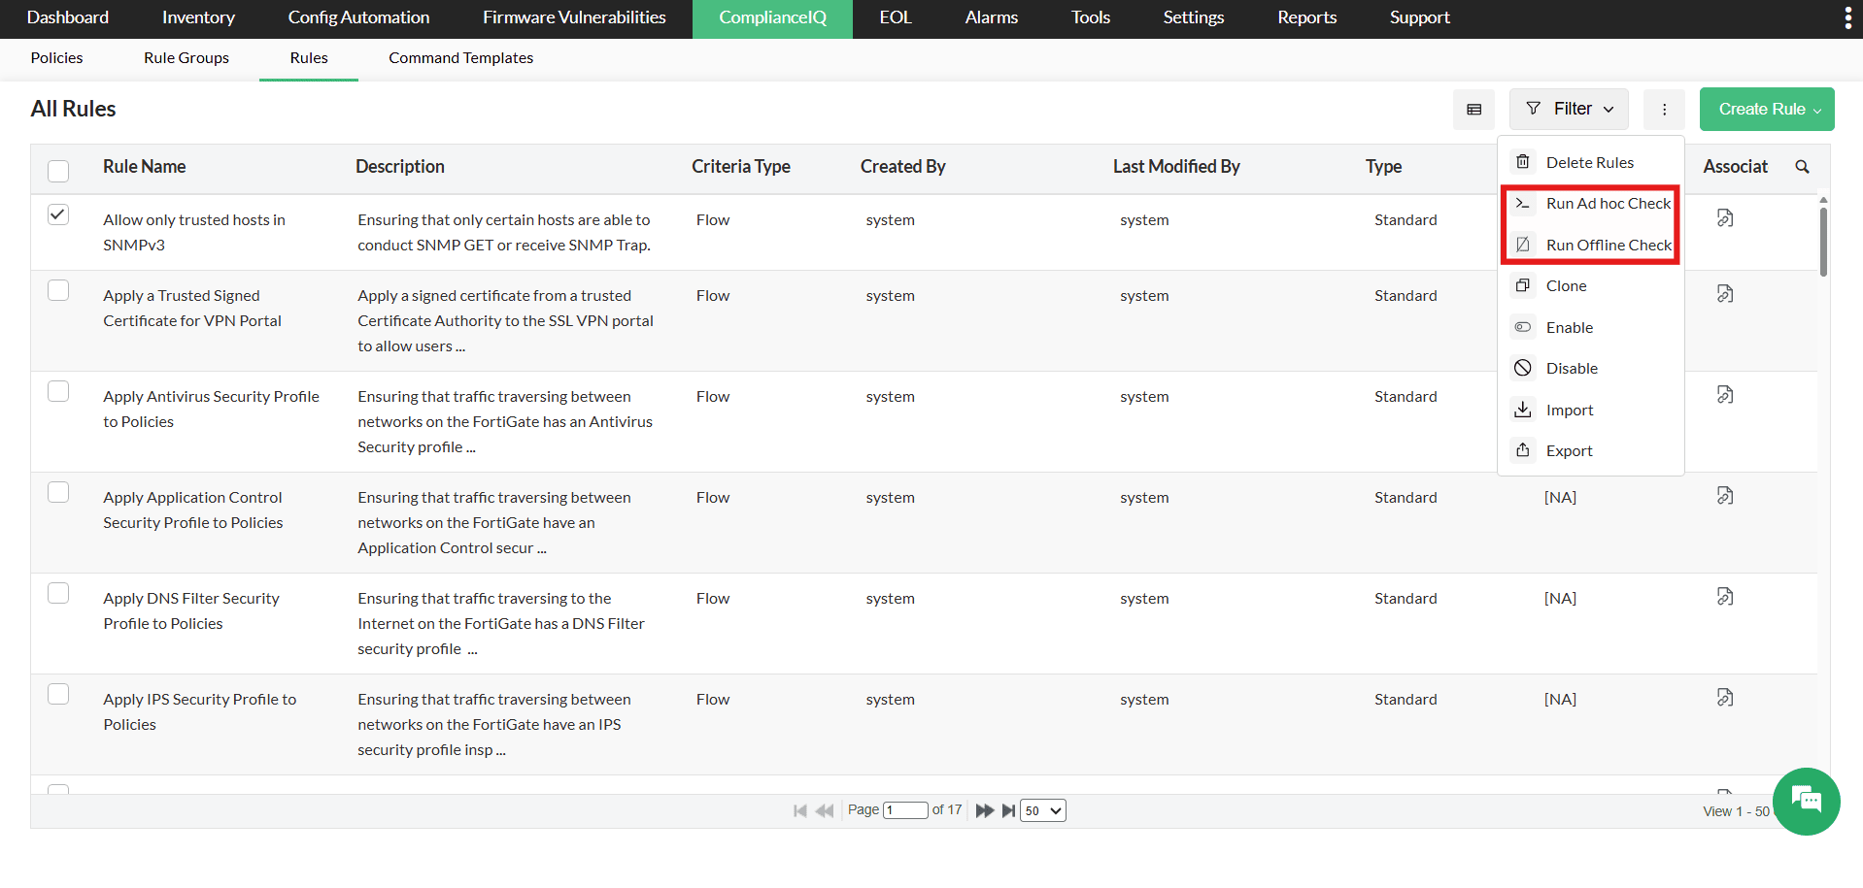Sort by Created By column
This screenshot has height=888, width=1863.
(x=902, y=167)
